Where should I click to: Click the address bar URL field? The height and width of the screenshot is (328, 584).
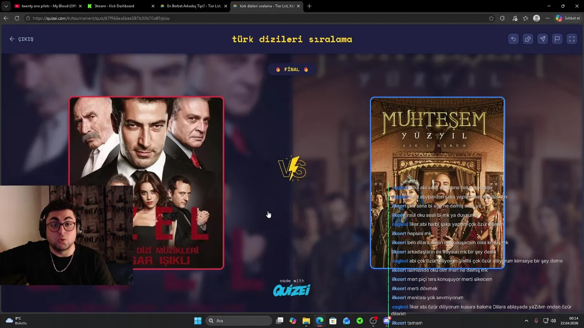click(x=255, y=18)
